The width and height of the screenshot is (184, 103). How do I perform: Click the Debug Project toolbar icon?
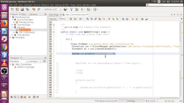[88, 9]
